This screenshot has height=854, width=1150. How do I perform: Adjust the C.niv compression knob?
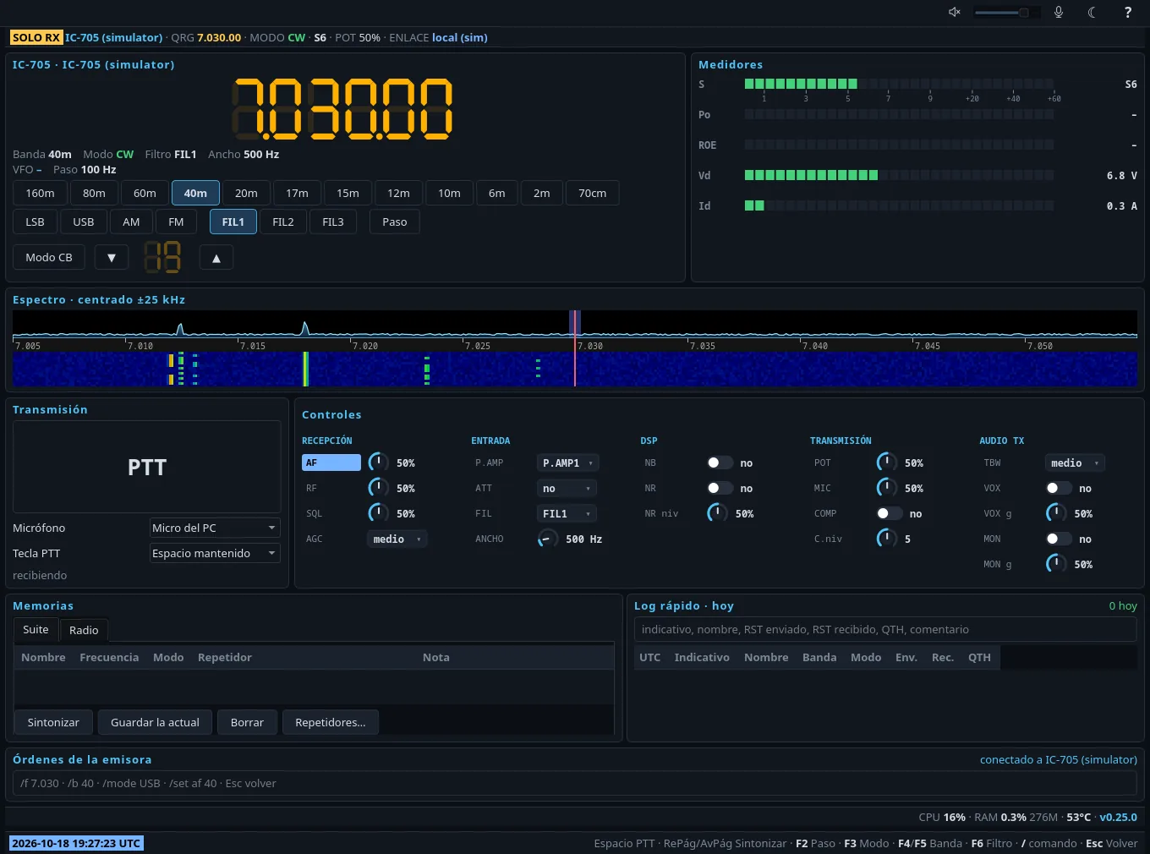click(887, 539)
